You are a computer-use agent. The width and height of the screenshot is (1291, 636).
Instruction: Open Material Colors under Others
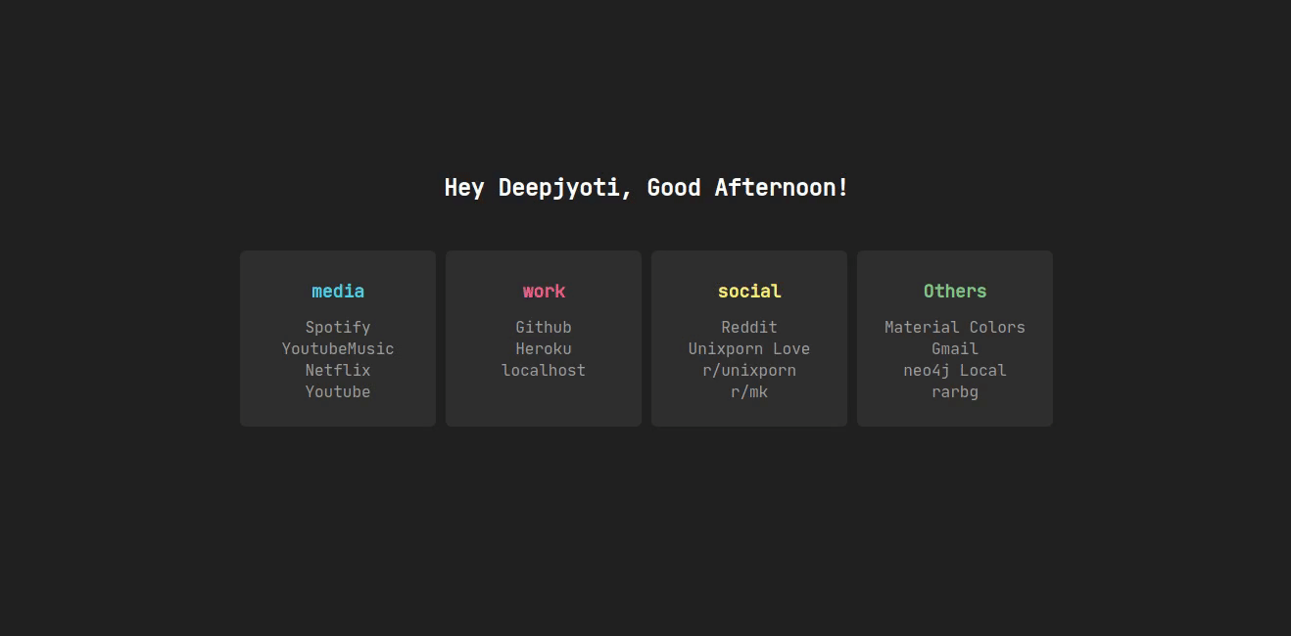tap(954, 327)
